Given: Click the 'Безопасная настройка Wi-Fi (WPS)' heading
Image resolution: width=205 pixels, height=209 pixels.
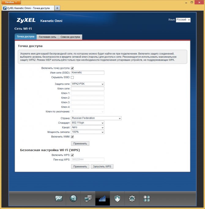Looking at the screenshot, I should 50,150.
